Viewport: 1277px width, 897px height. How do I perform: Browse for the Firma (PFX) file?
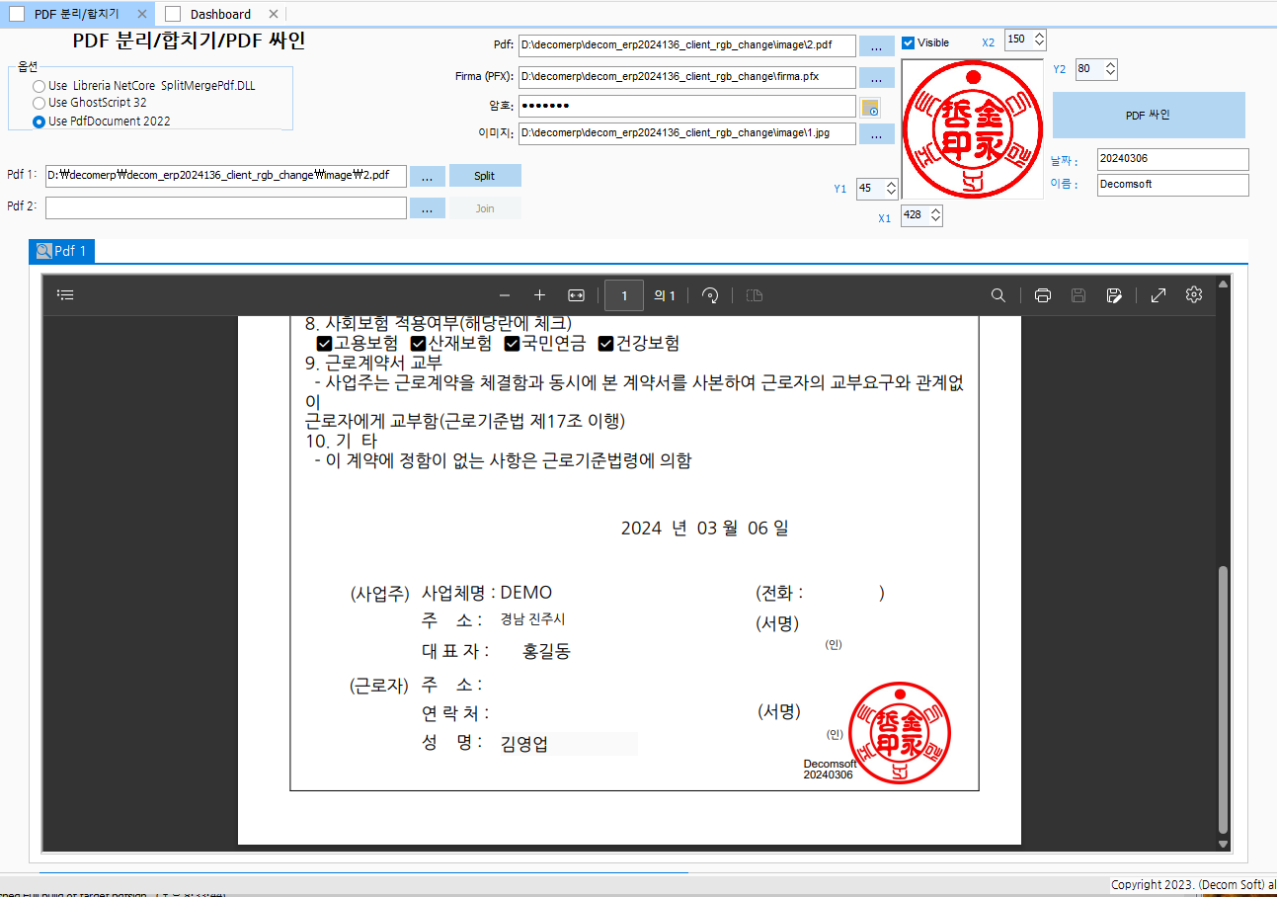[876, 77]
